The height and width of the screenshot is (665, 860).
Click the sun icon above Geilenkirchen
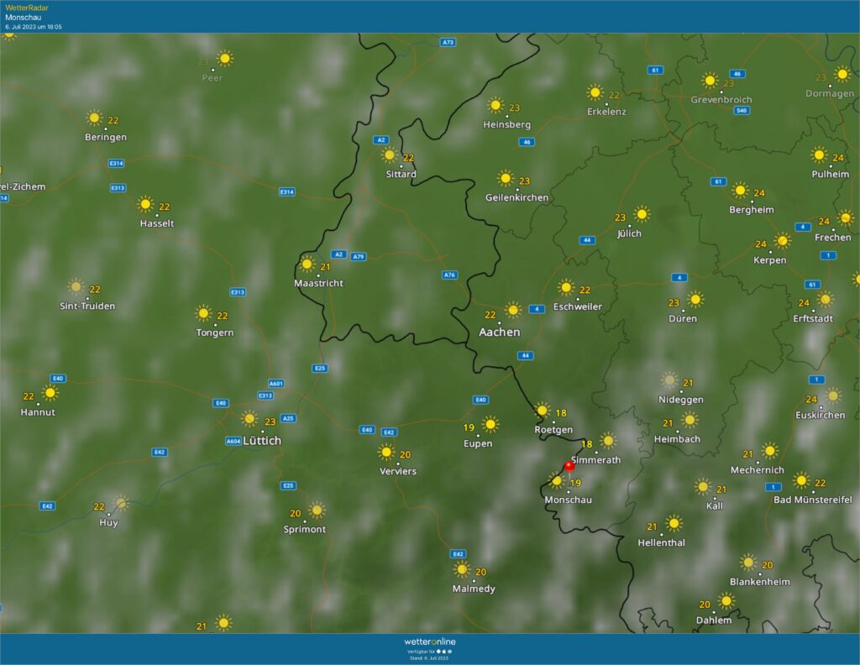[x=506, y=178]
